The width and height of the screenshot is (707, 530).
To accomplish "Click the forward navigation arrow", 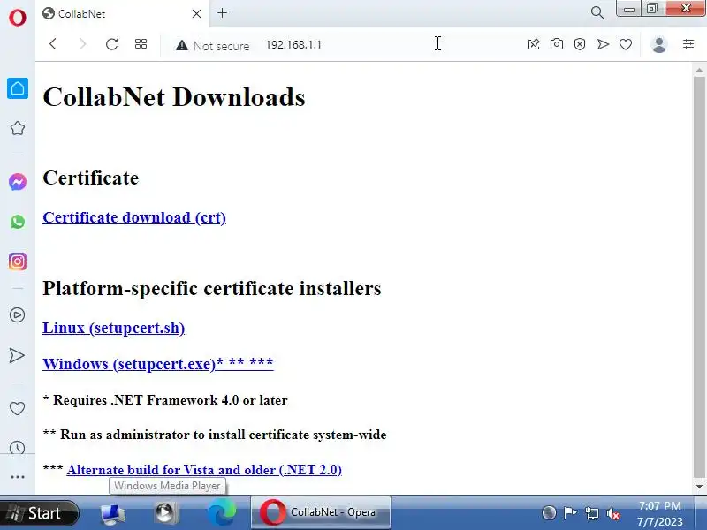I will pos(82,44).
